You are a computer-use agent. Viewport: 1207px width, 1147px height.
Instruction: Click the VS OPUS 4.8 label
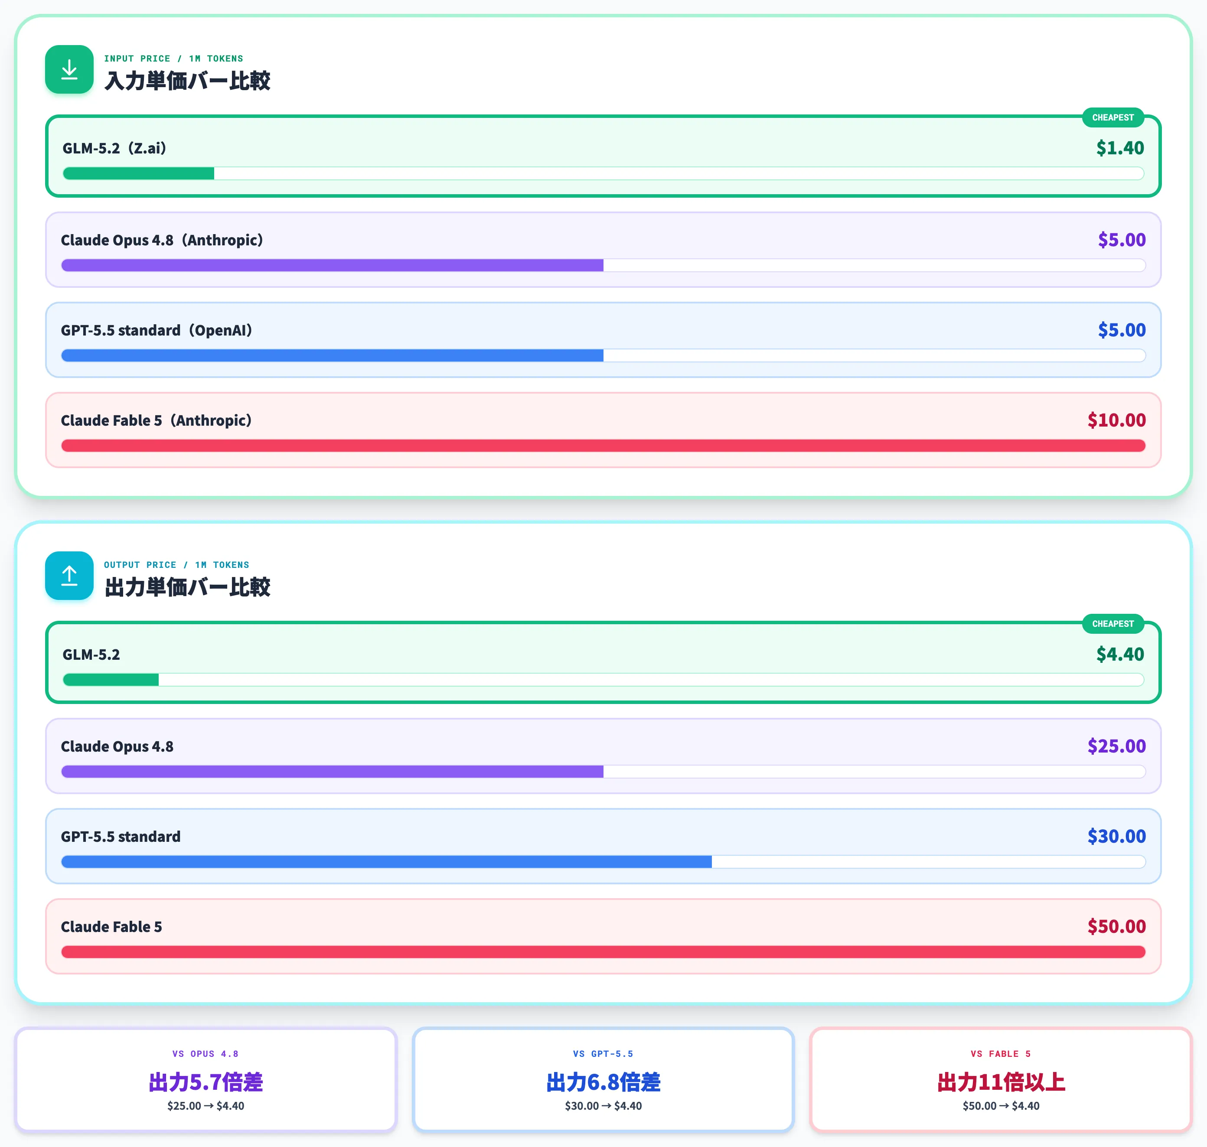pos(206,1054)
